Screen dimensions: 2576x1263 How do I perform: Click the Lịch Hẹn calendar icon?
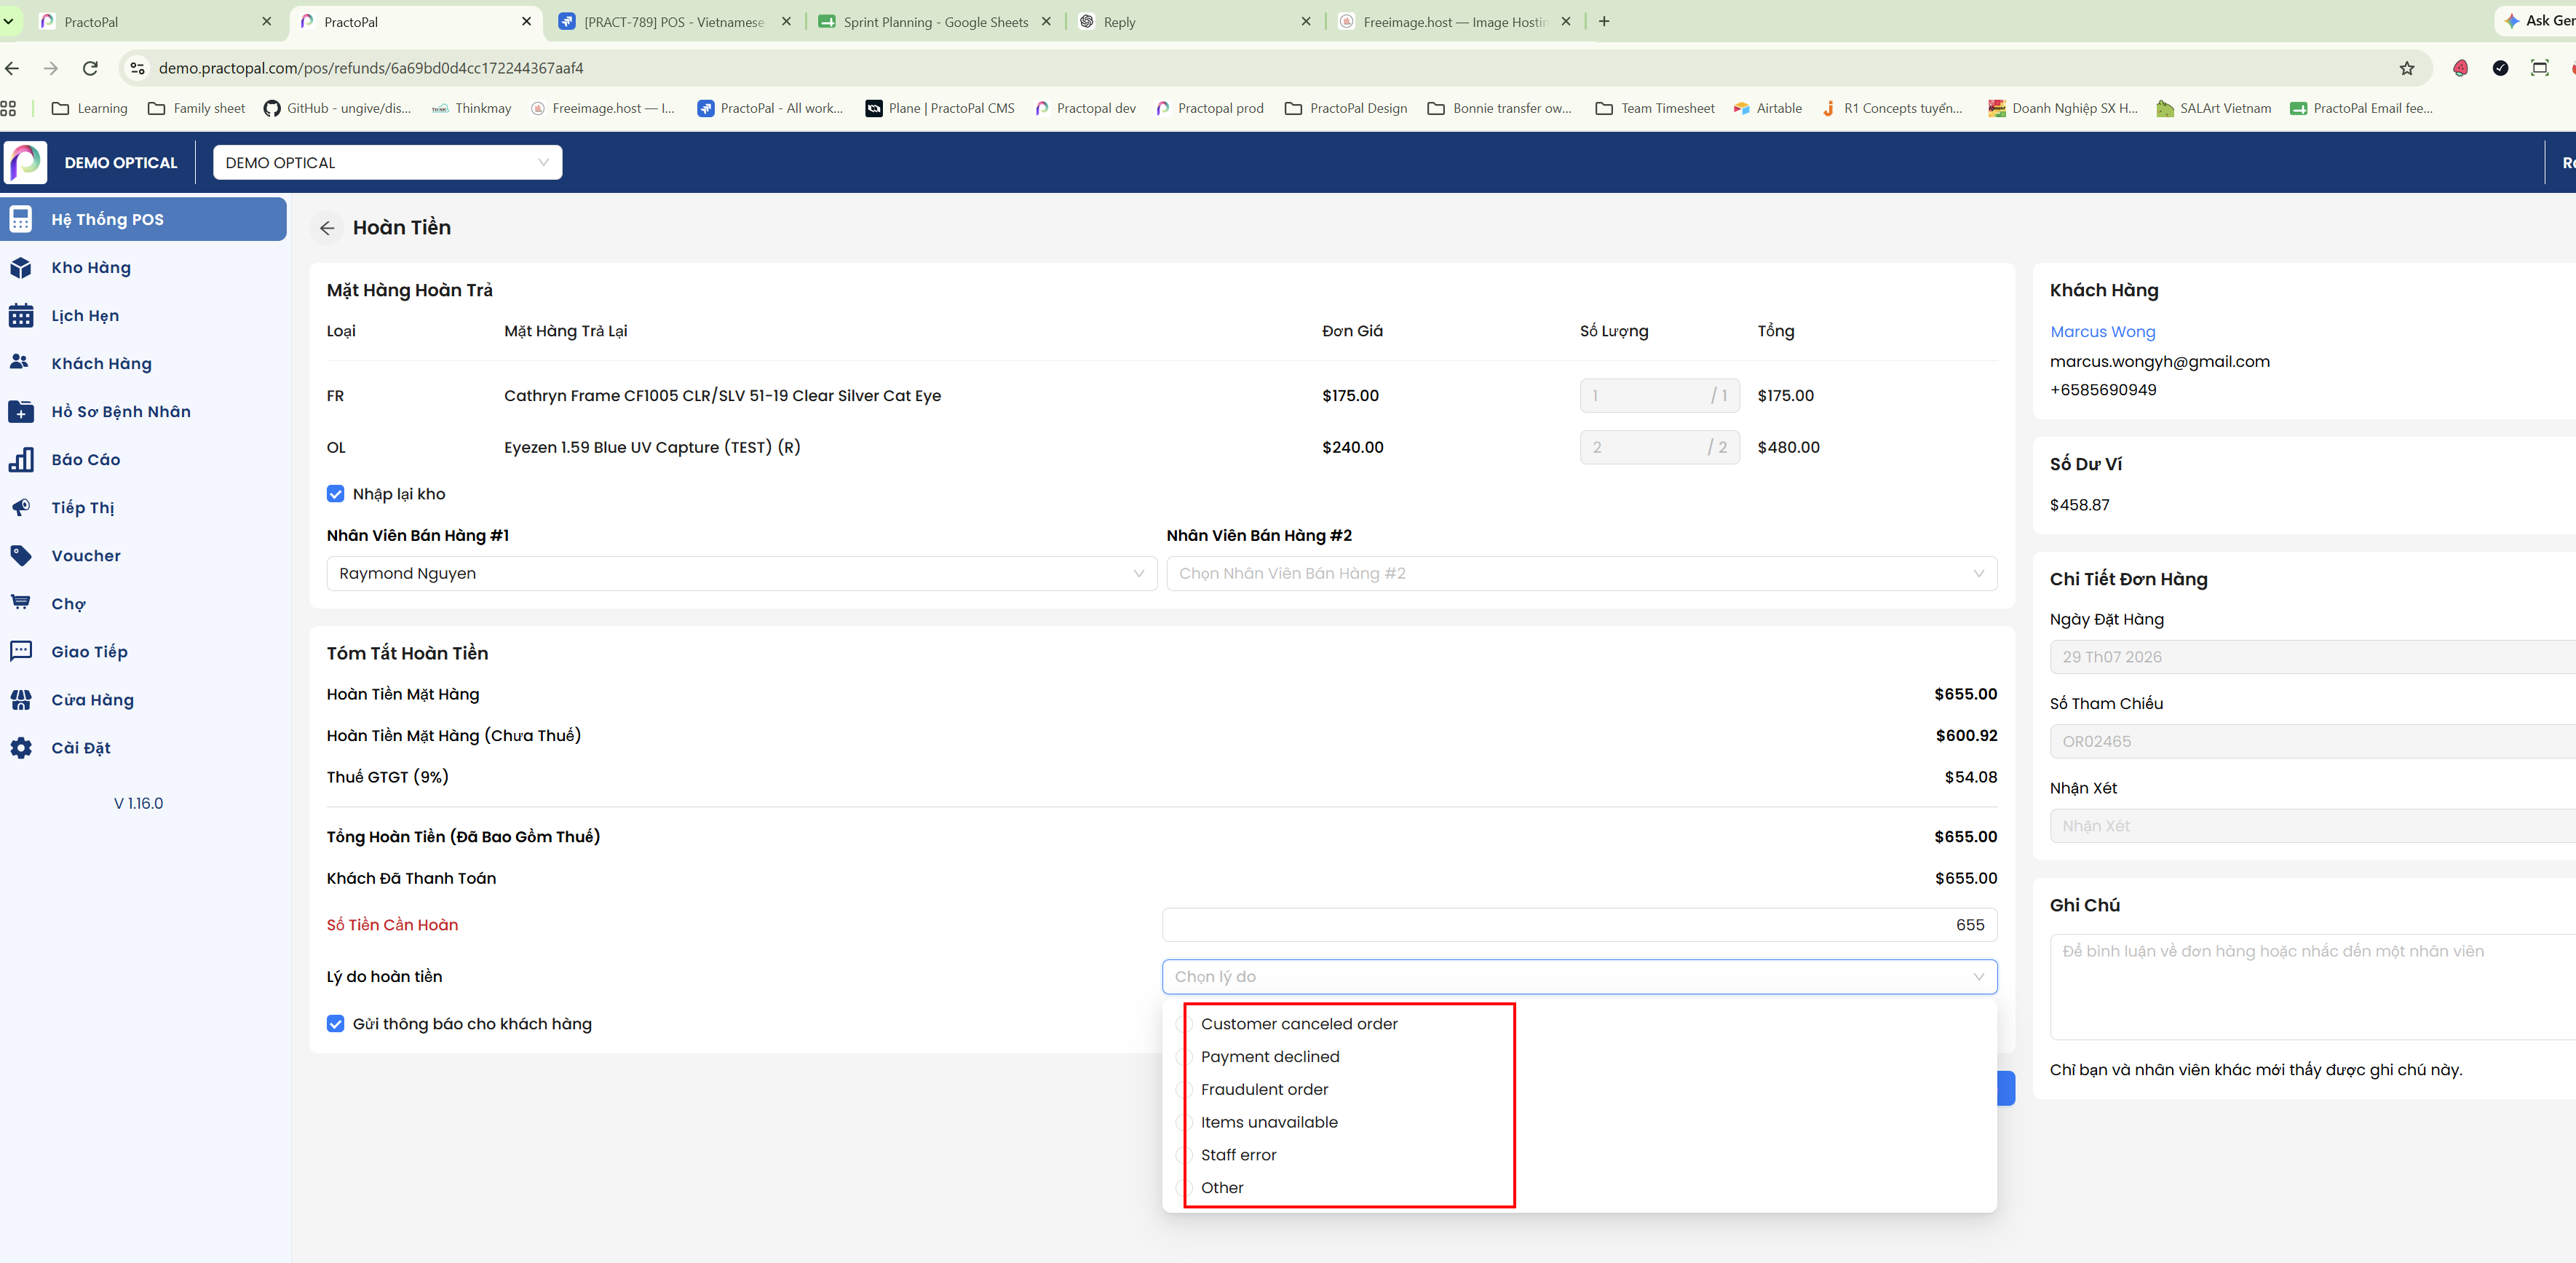[21, 316]
